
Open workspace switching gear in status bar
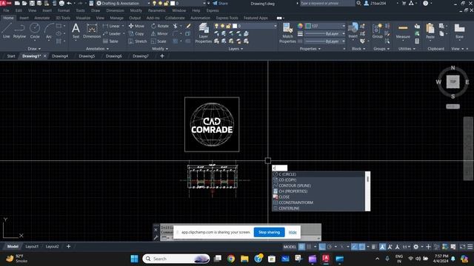[416, 247]
